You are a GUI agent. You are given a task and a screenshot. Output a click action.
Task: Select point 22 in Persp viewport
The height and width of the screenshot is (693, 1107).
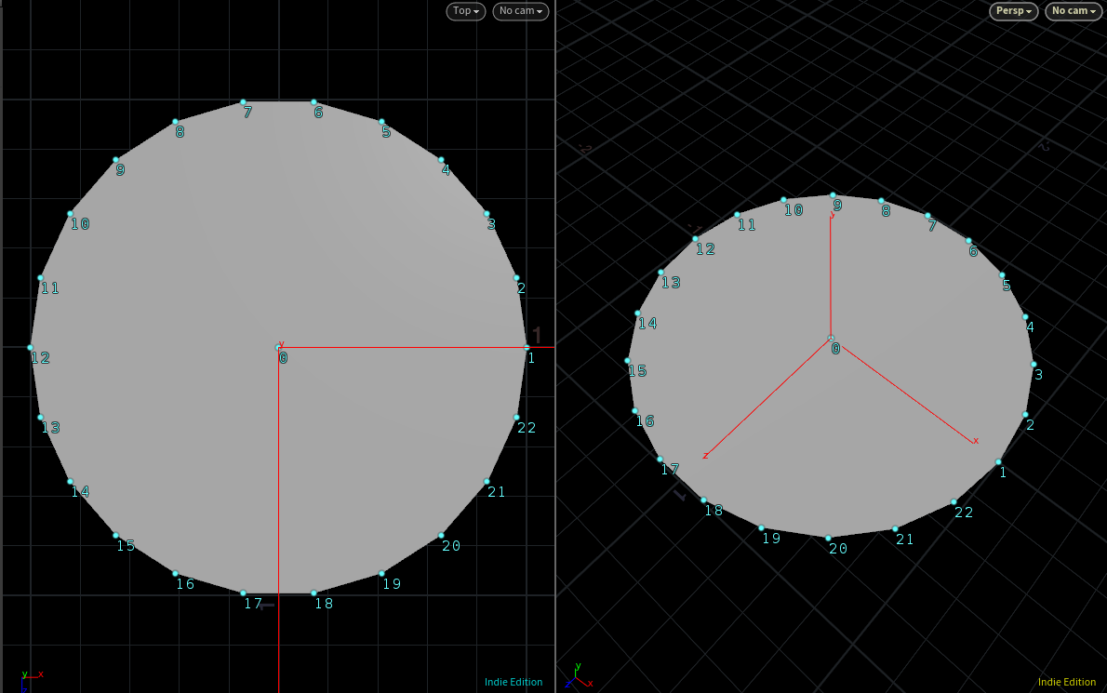point(954,501)
